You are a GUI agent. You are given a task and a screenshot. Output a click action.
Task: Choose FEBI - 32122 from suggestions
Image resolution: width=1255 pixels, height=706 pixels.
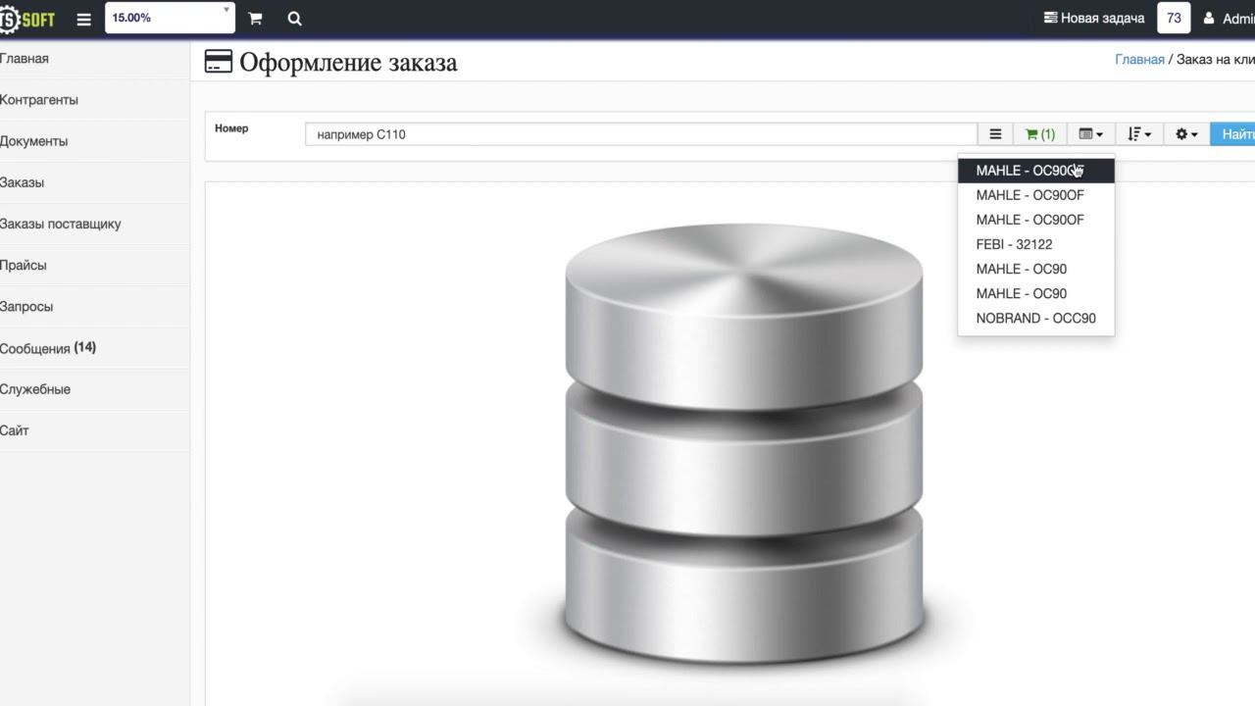click(x=1036, y=244)
